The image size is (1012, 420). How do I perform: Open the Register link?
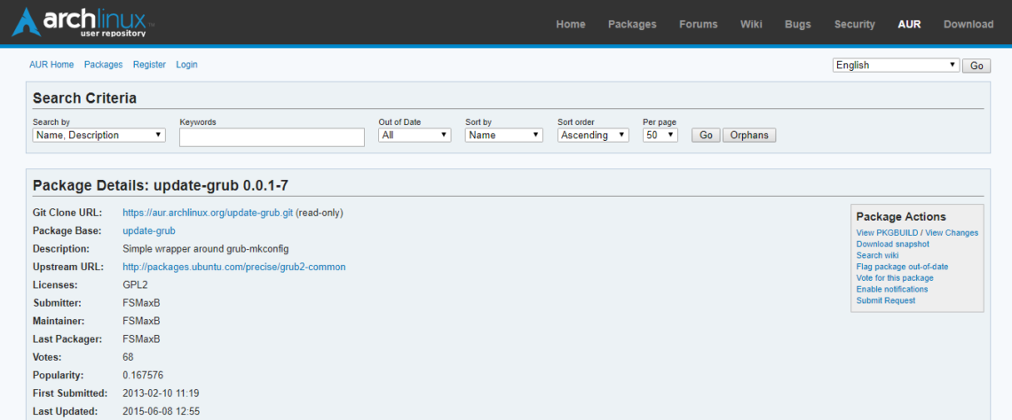pyautogui.click(x=149, y=65)
